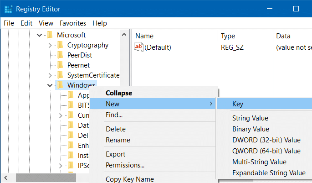Select the (Default) value name
Screen dimensions: 312x183
point(158,47)
